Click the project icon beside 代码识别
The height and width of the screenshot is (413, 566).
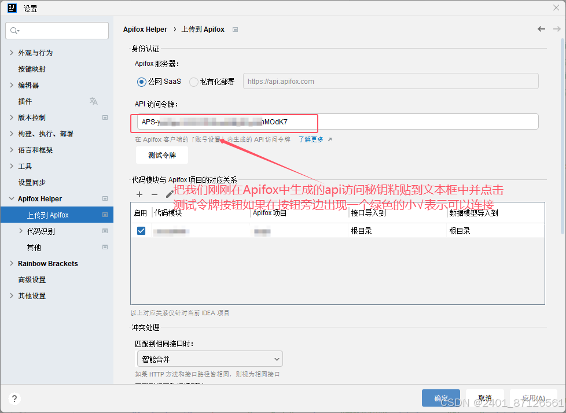pyautogui.click(x=105, y=231)
